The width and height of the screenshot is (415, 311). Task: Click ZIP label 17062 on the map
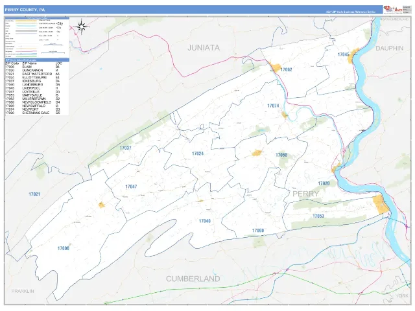tap(287, 70)
